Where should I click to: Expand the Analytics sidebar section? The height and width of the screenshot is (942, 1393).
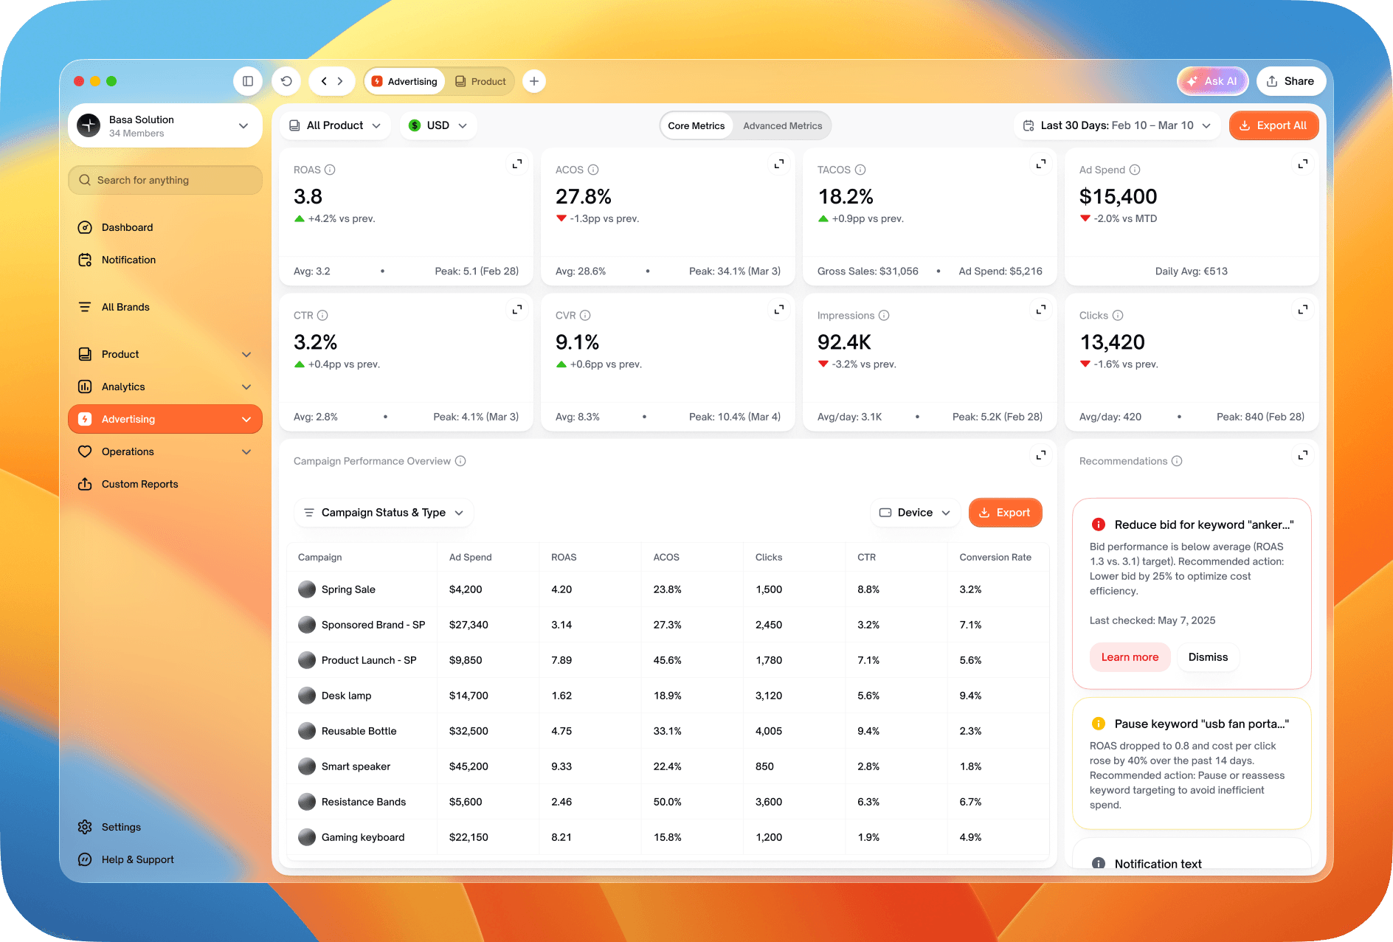165,387
